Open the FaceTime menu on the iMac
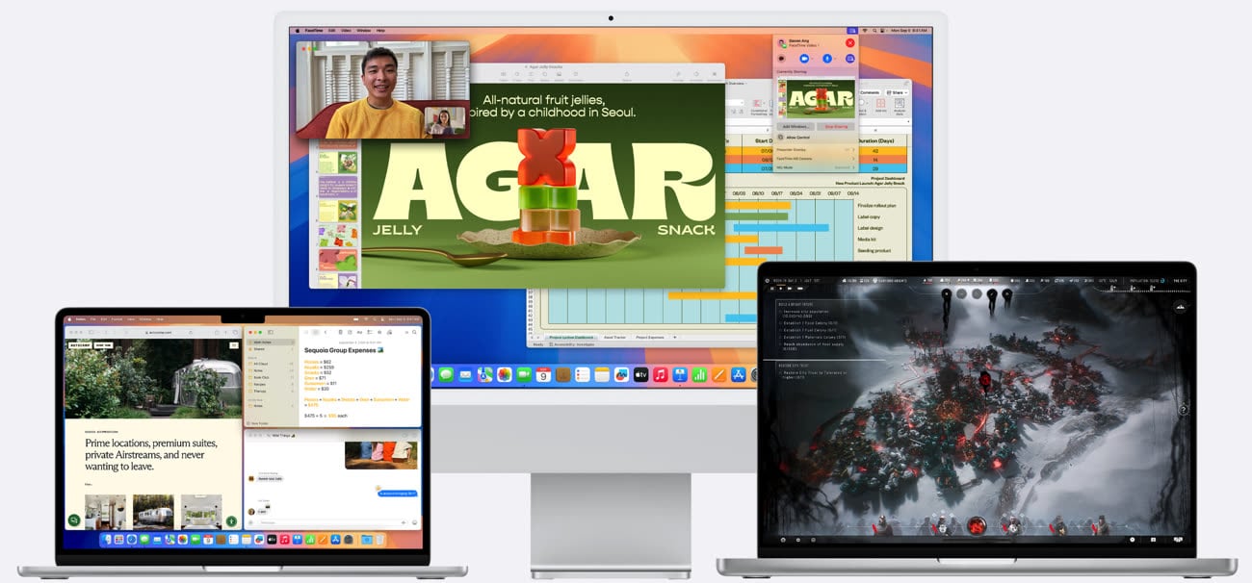The width and height of the screenshot is (1252, 583). 314,31
